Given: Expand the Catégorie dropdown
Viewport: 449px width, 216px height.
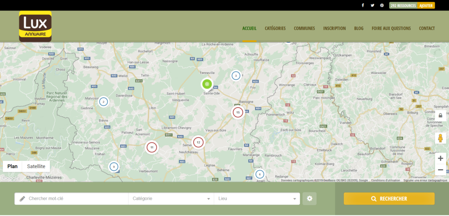Looking at the screenshot, I should tap(171, 198).
